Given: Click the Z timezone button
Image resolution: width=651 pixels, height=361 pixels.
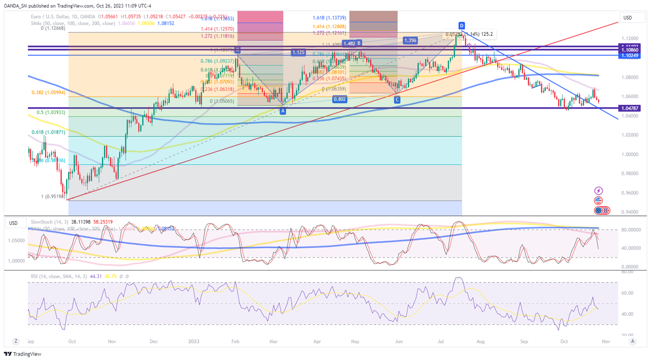Looking at the screenshot, I should [x=16, y=341].
